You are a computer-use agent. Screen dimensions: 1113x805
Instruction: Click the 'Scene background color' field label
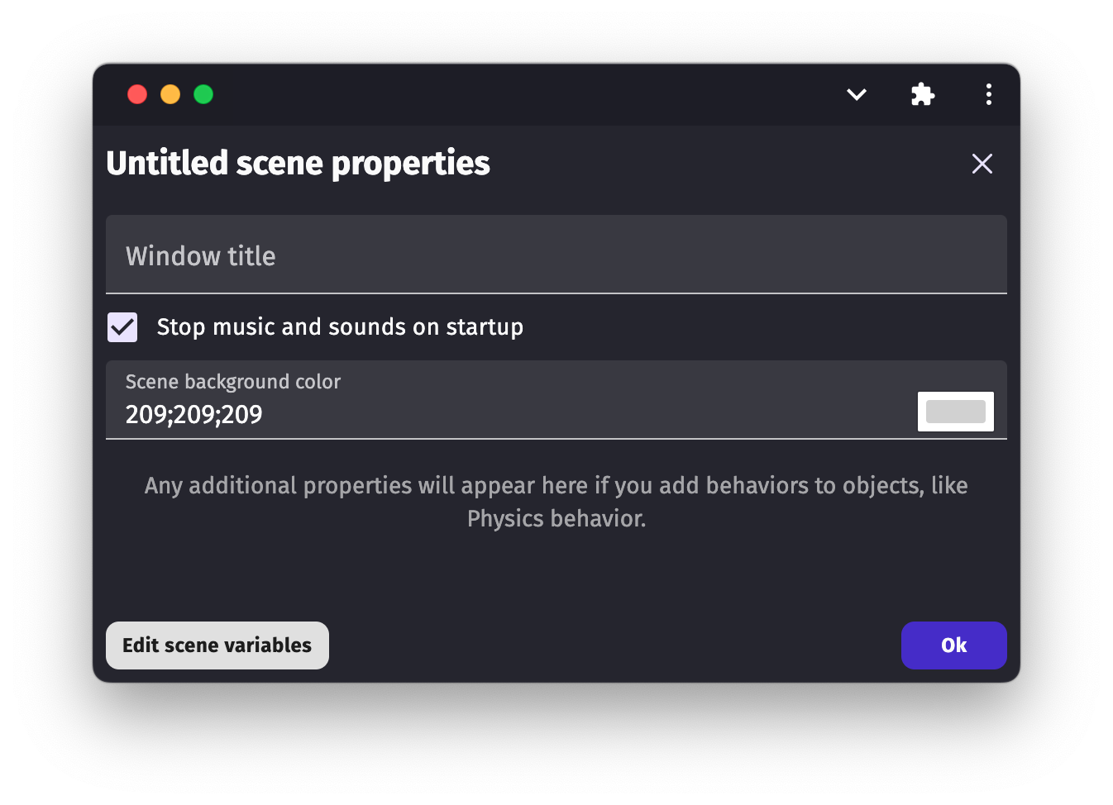pos(233,382)
